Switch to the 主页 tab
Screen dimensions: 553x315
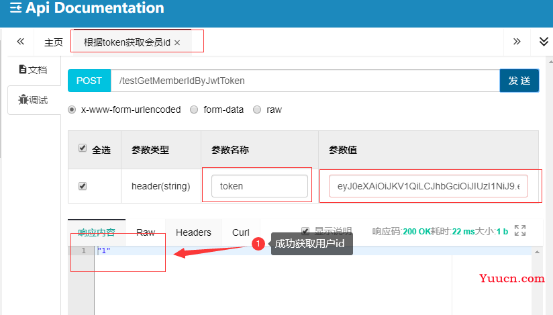point(53,42)
